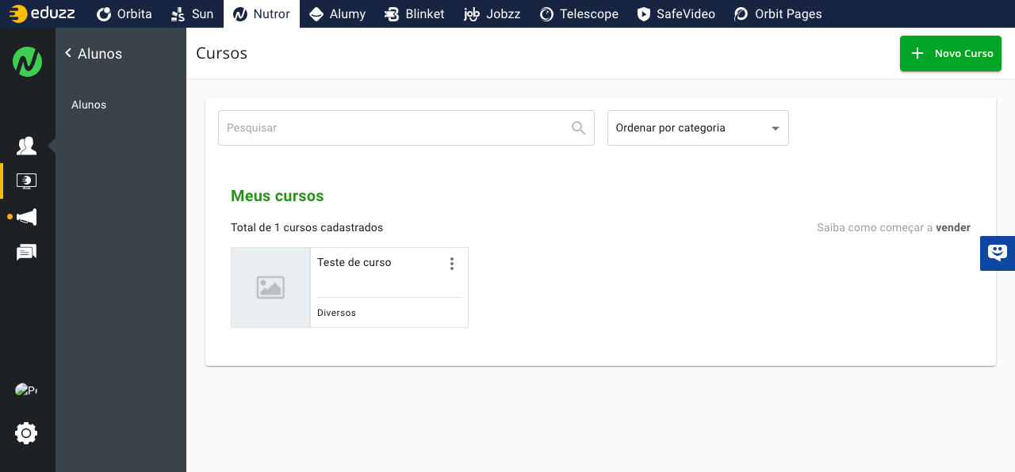
Task: Click the Pesquisar search field
Action: 406,128
